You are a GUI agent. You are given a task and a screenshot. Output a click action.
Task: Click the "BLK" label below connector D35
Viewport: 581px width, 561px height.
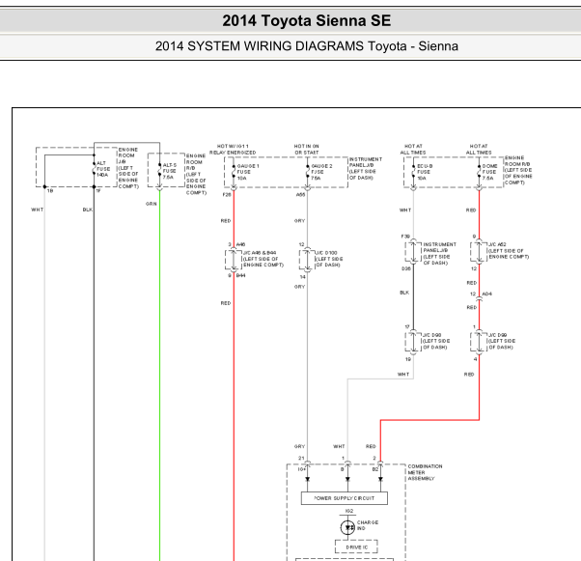pyautogui.click(x=404, y=293)
